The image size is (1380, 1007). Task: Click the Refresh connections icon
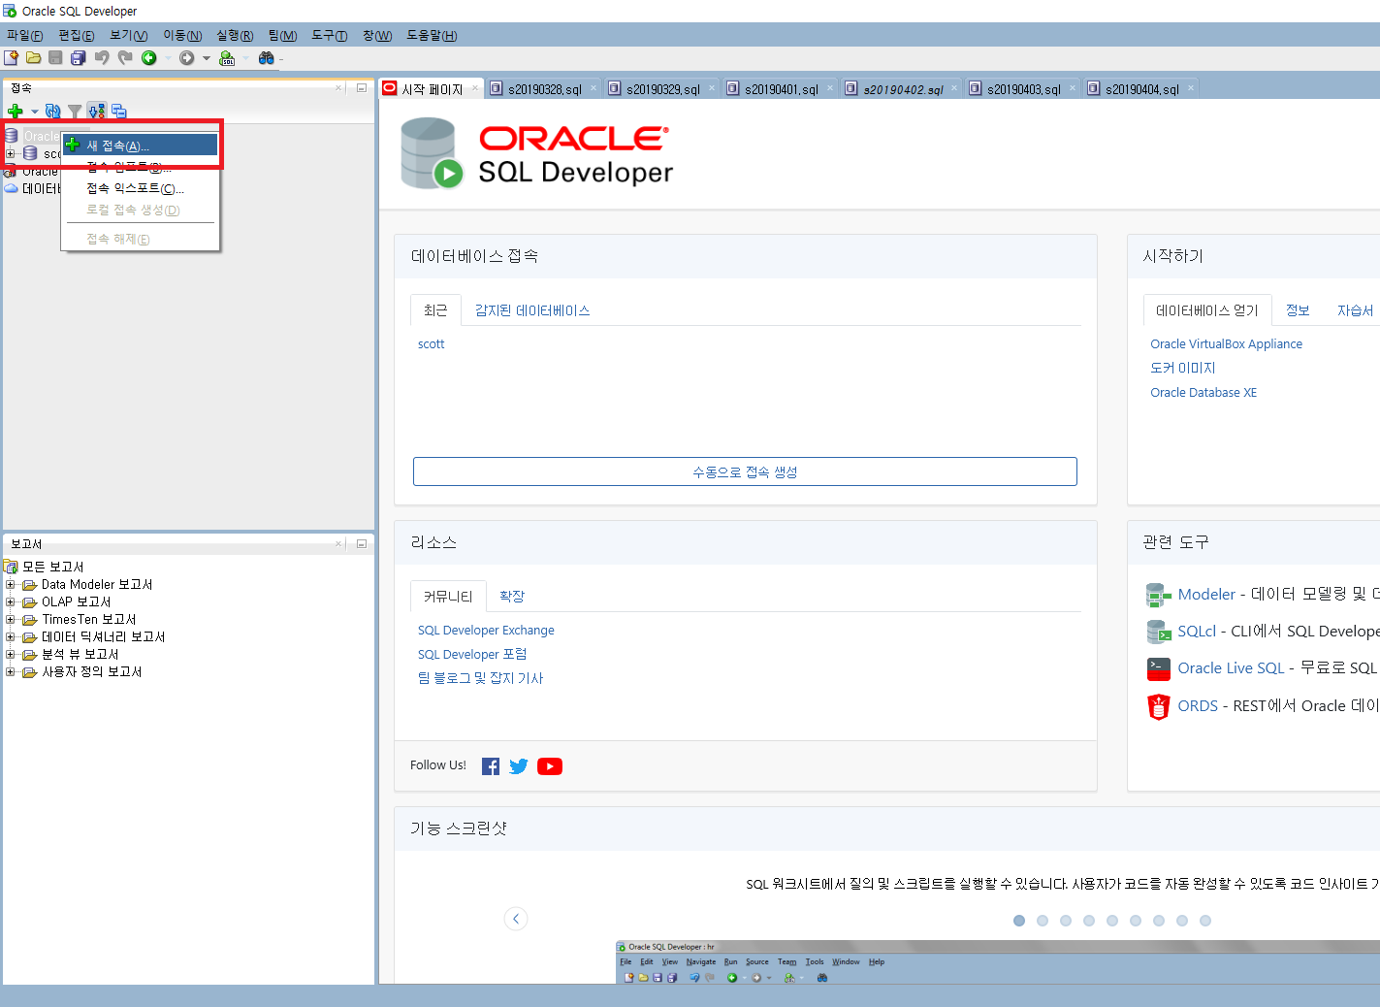[x=53, y=112]
